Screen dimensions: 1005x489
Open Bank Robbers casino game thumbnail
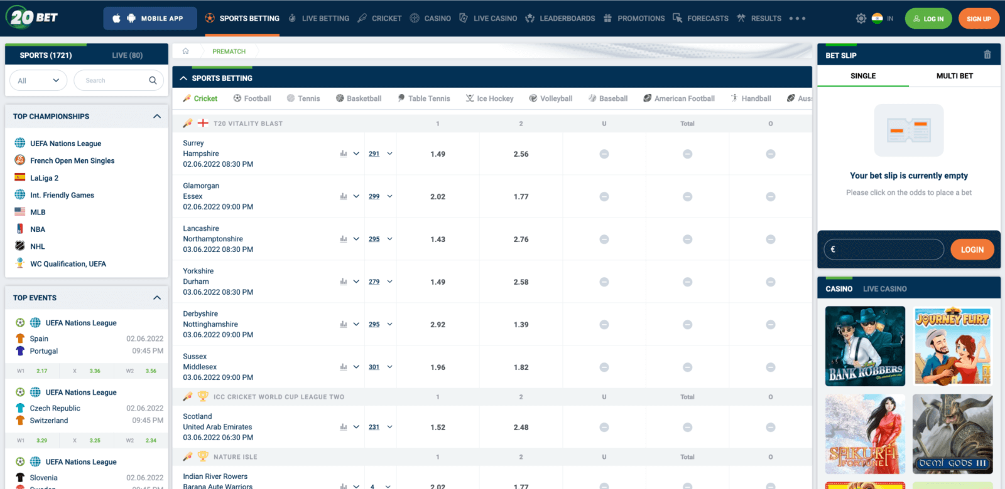point(865,346)
